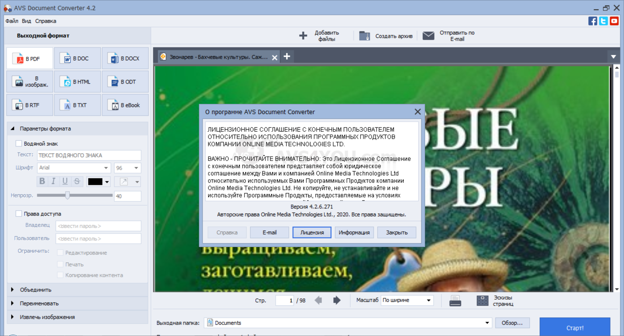Select the To image output format
Image resolution: width=624 pixels, height=336 pixels.
pyautogui.click(x=30, y=82)
